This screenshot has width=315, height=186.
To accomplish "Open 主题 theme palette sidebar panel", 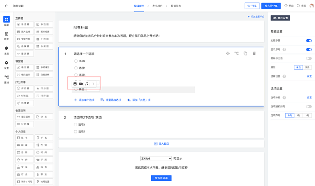I will (x=6, y=50).
